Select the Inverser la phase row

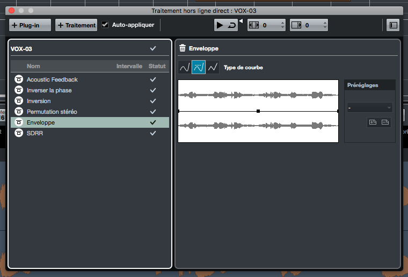(90, 90)
